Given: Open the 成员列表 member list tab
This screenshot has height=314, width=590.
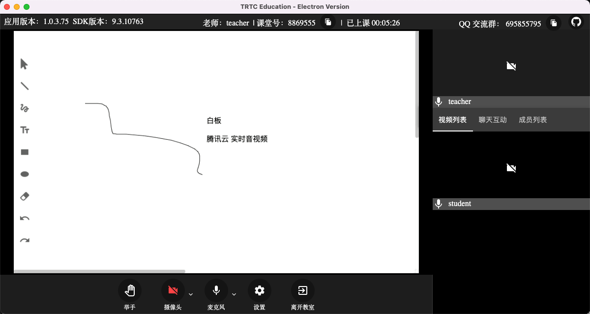Looking at the screenshot, I should [532, 119].
